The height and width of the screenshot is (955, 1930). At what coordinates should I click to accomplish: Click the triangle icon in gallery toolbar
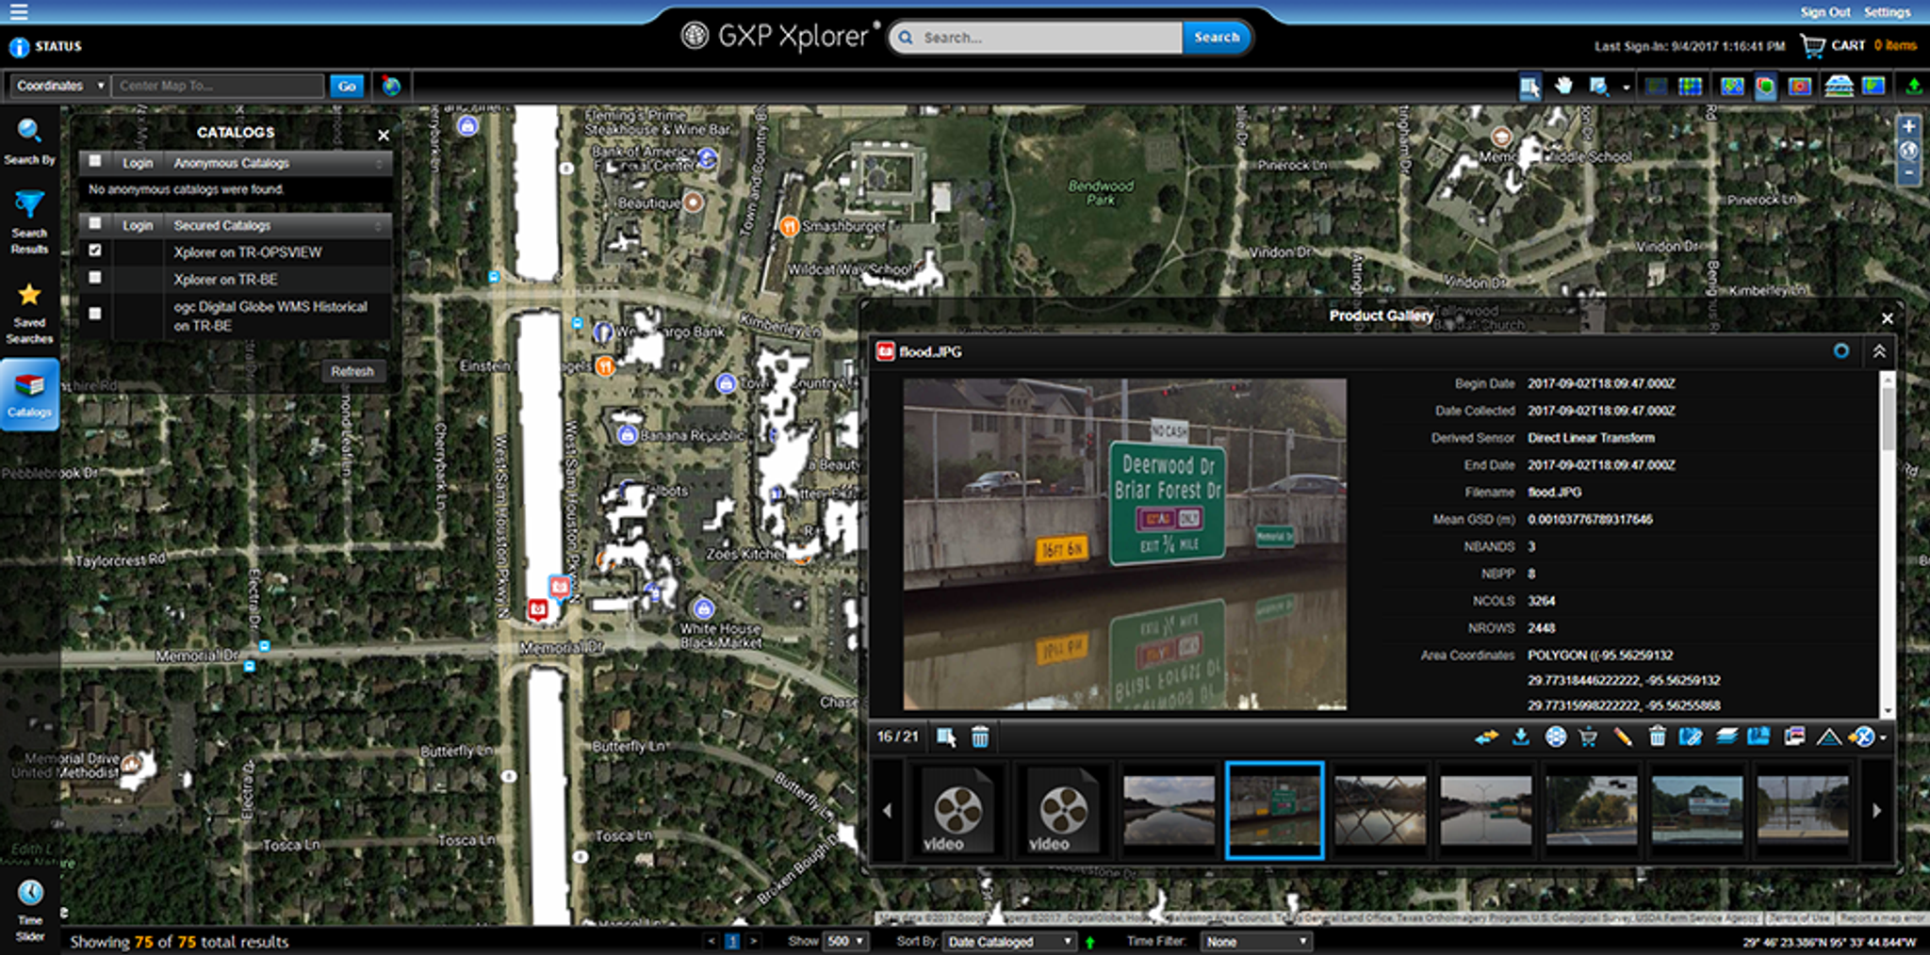(1828, 737)
